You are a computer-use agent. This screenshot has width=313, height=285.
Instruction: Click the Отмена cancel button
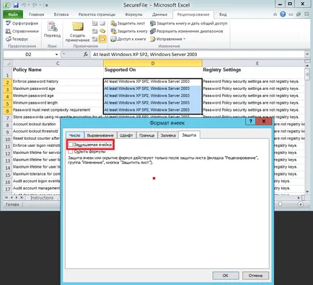[255, 276]
